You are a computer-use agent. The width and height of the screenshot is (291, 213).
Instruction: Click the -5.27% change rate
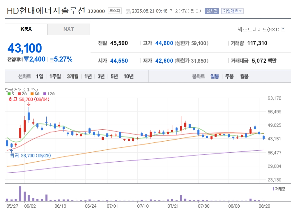[x=61, y=59]
